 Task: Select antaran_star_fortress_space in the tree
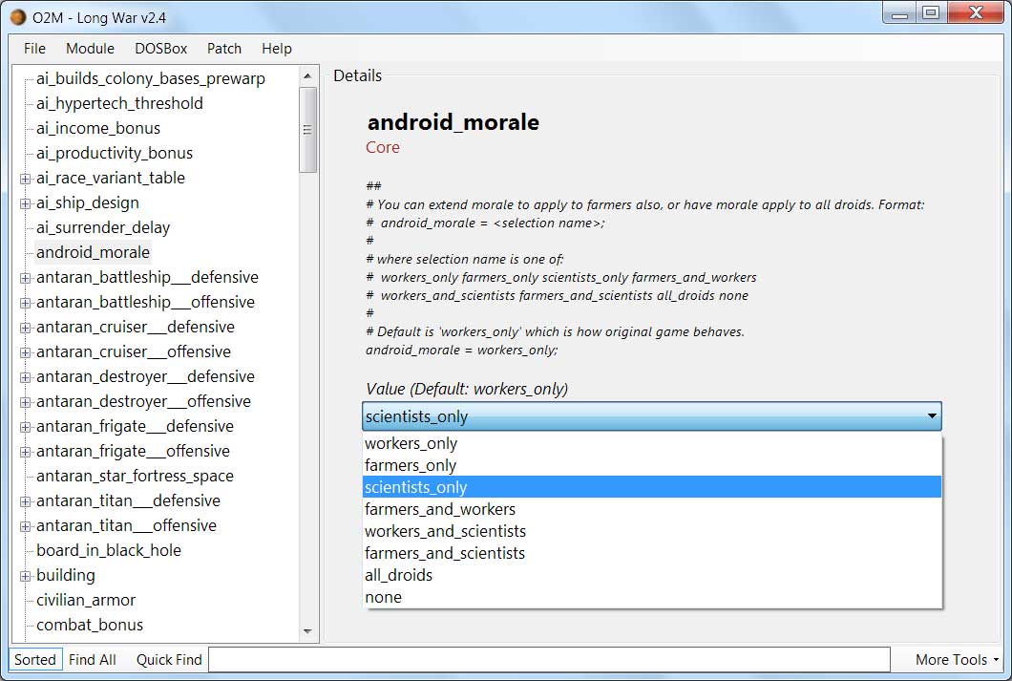[x=135, y=477]
